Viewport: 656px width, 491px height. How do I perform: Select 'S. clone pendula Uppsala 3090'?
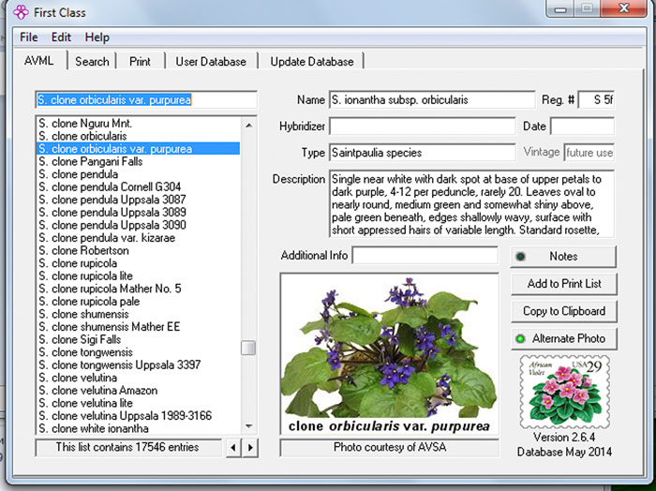tap(138, 225)
